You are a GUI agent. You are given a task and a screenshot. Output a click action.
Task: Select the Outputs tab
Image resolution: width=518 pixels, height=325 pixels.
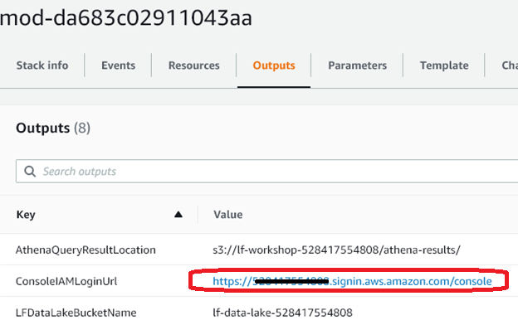[x=274, y=65]
